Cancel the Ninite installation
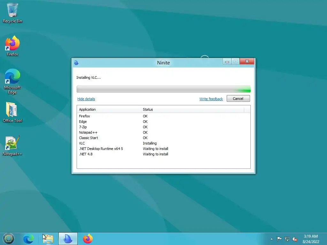 click(x=238, y=99)
